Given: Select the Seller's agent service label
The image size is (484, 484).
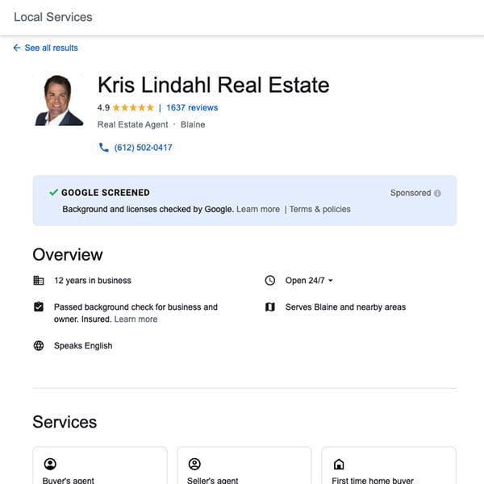Looking at the screenshot, I should point(213,480).
